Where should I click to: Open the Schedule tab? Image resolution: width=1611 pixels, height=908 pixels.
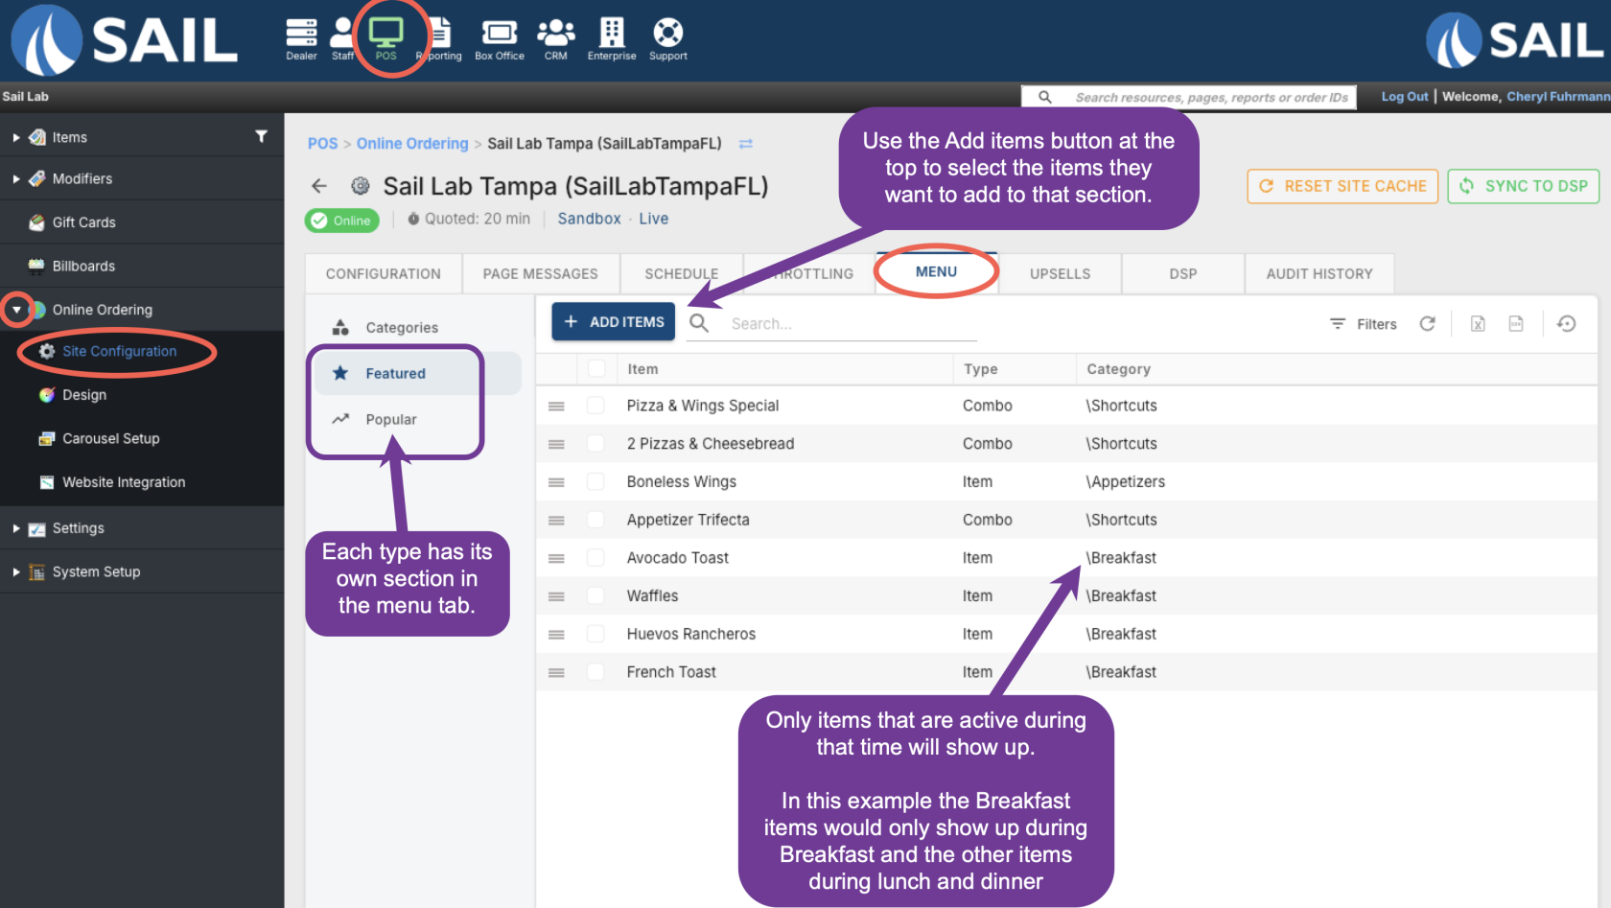click(x=682, y=274)
